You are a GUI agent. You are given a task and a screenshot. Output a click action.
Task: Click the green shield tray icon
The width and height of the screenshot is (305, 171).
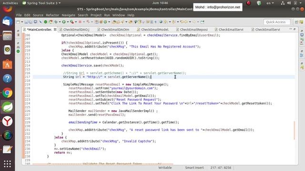click(x=259, y=3)
